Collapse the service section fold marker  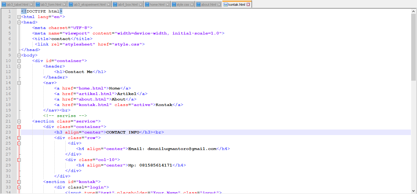[x=19, y=121]
